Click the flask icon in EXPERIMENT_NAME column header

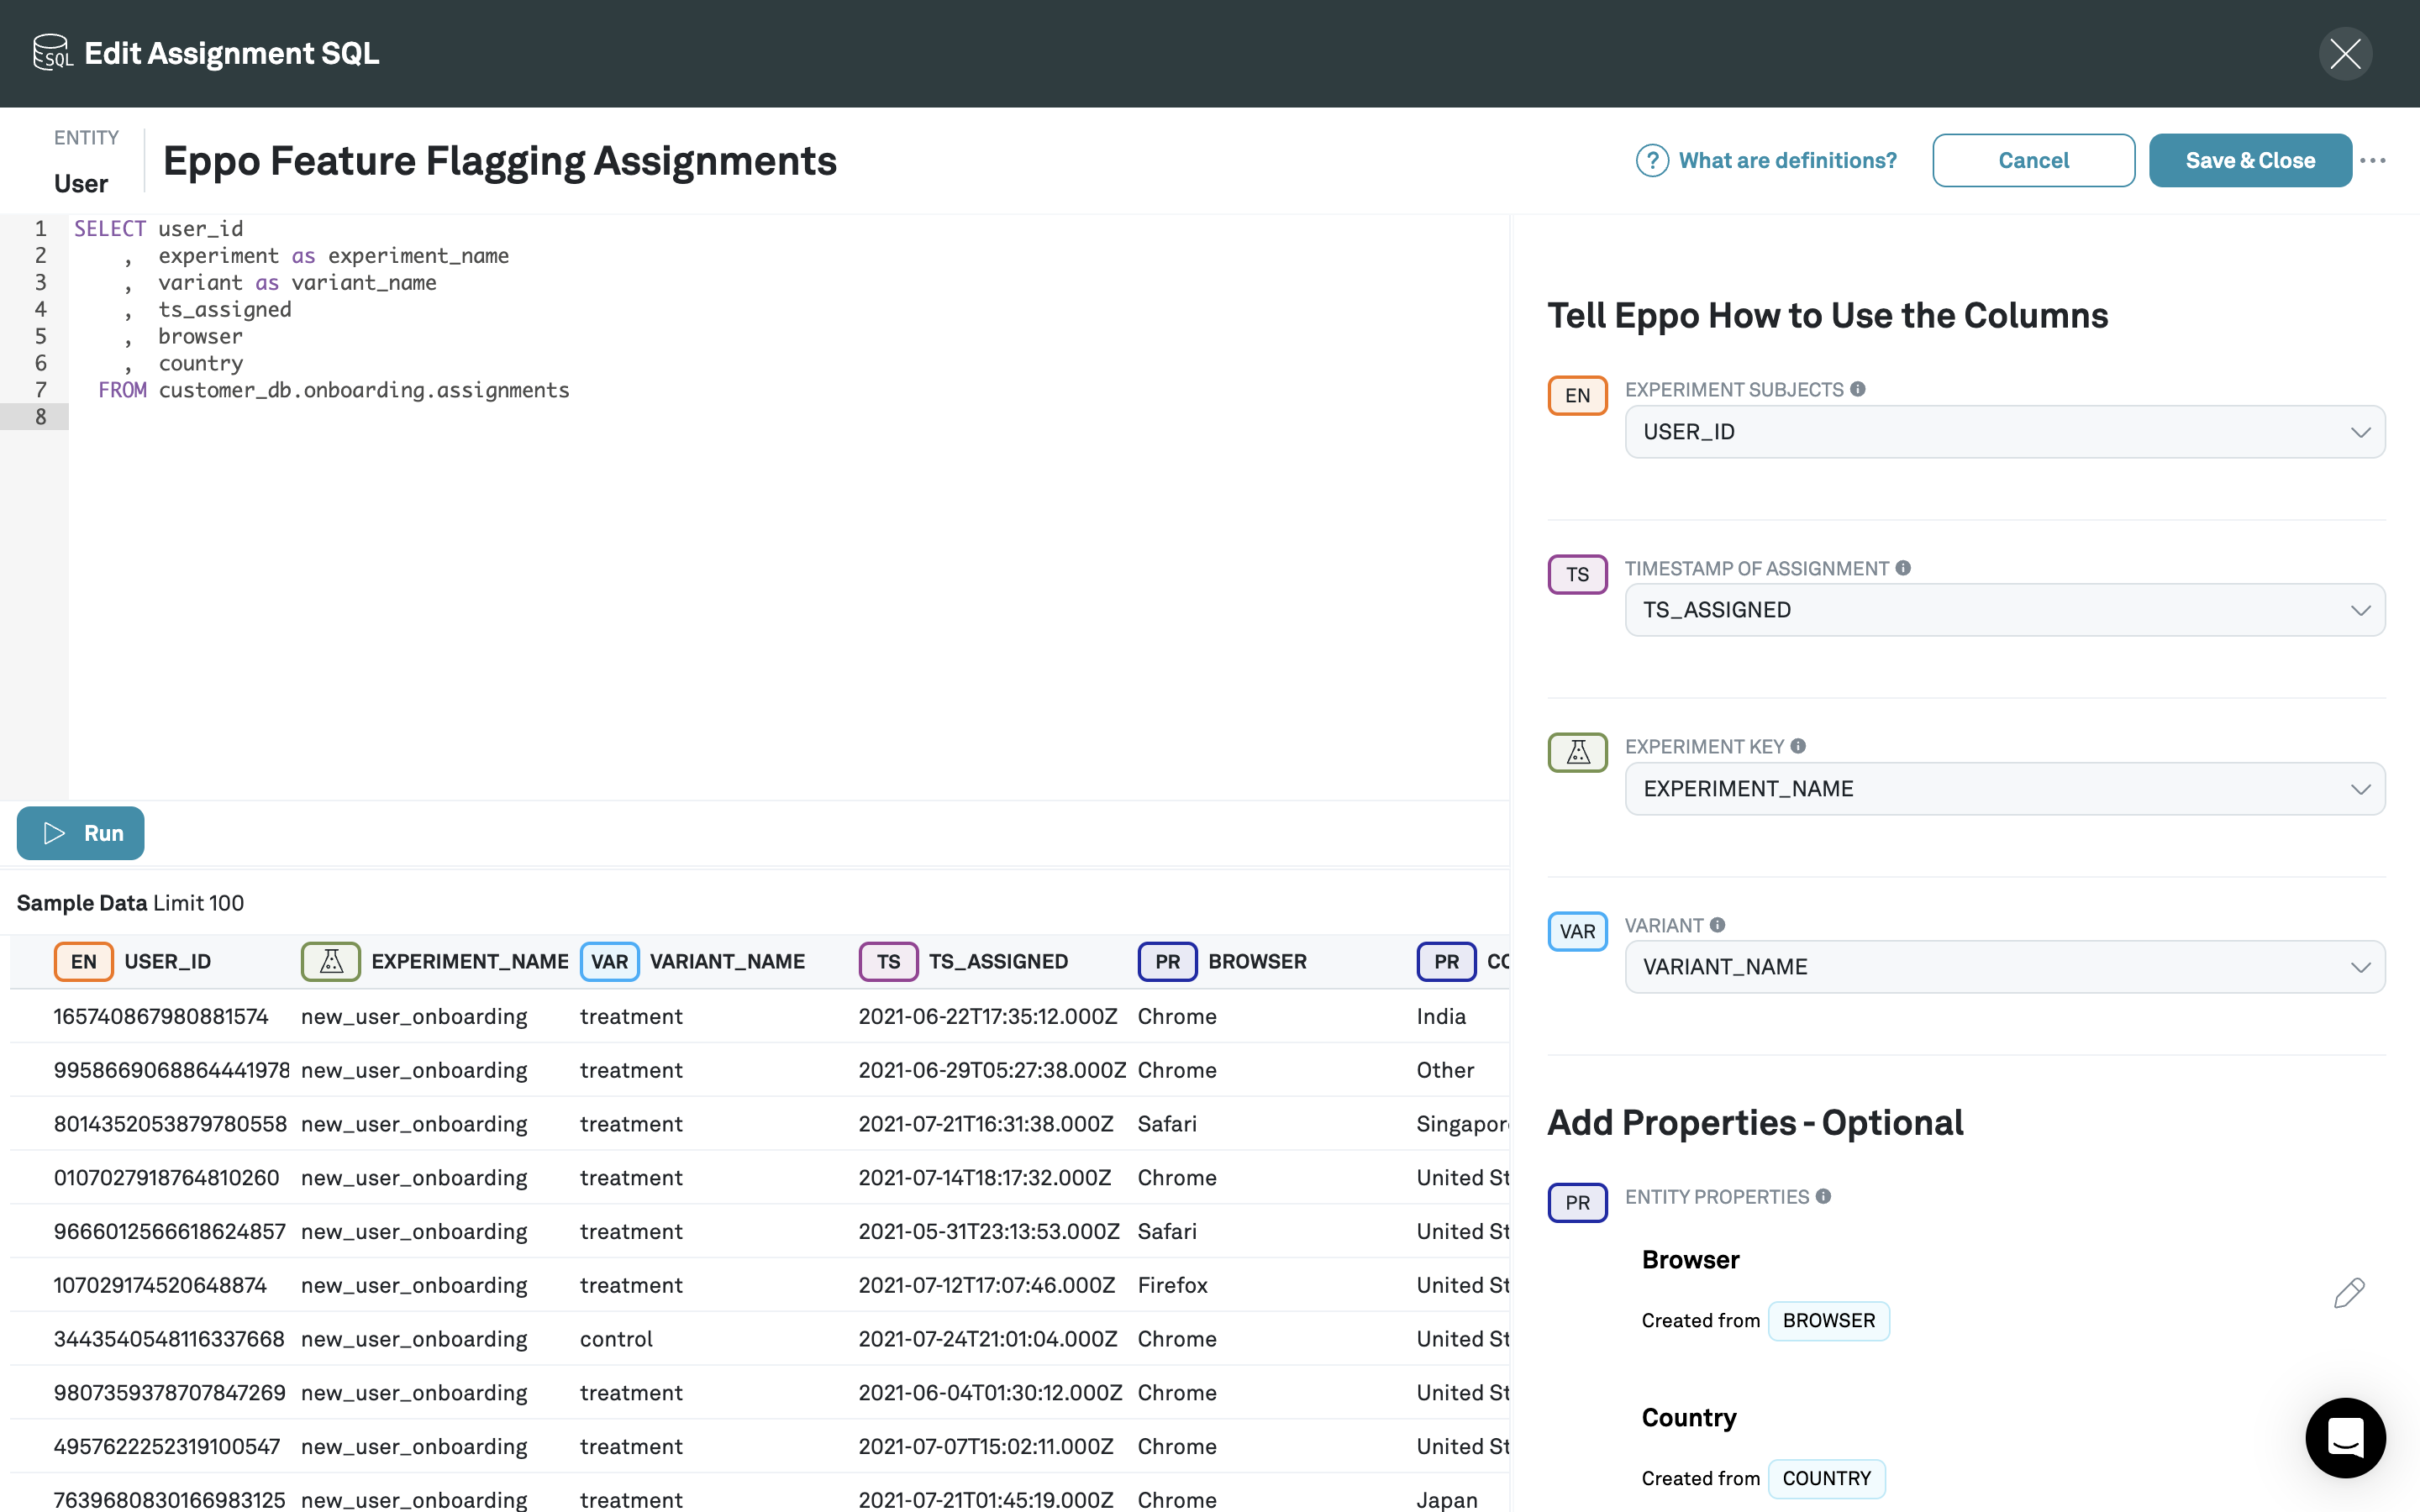pyautogui.click(x=330, y=961)
